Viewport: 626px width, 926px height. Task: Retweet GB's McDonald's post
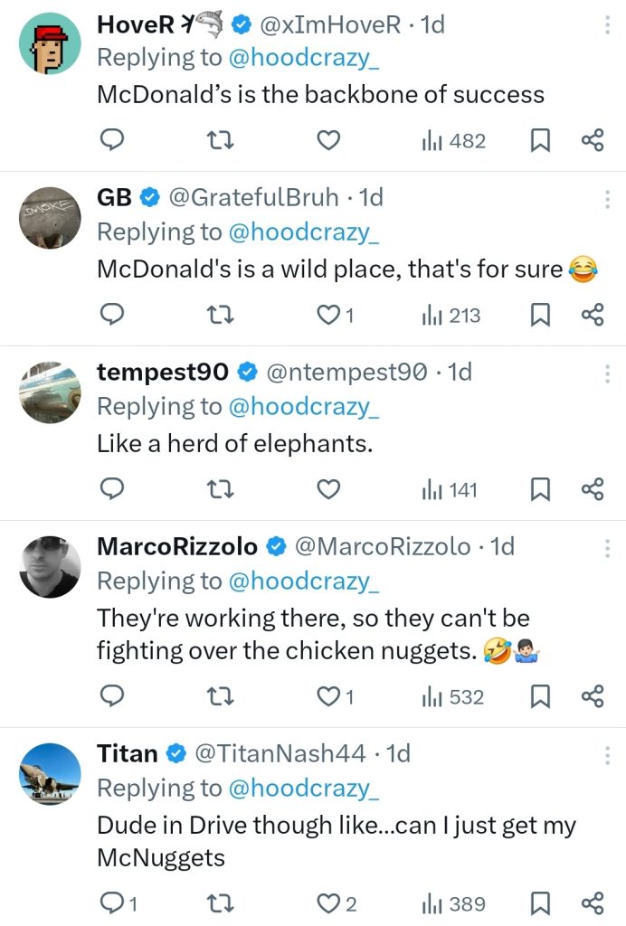pos(215,316)
